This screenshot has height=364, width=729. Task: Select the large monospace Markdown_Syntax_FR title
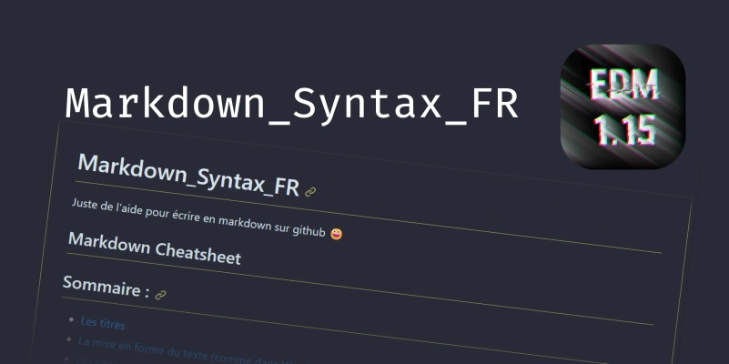tap(291, 104)
